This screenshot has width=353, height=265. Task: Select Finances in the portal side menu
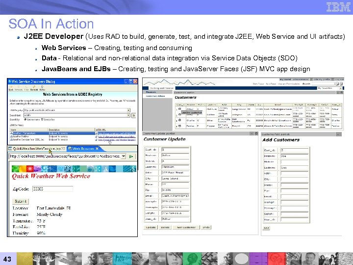tap(151, 92)
